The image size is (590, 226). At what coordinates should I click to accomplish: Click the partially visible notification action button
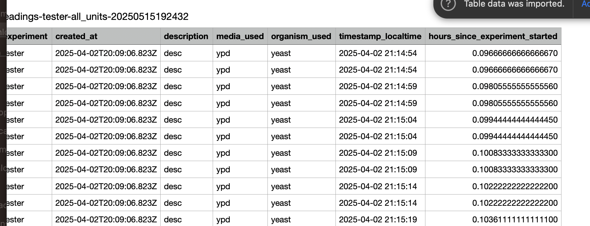coord(585,4)
